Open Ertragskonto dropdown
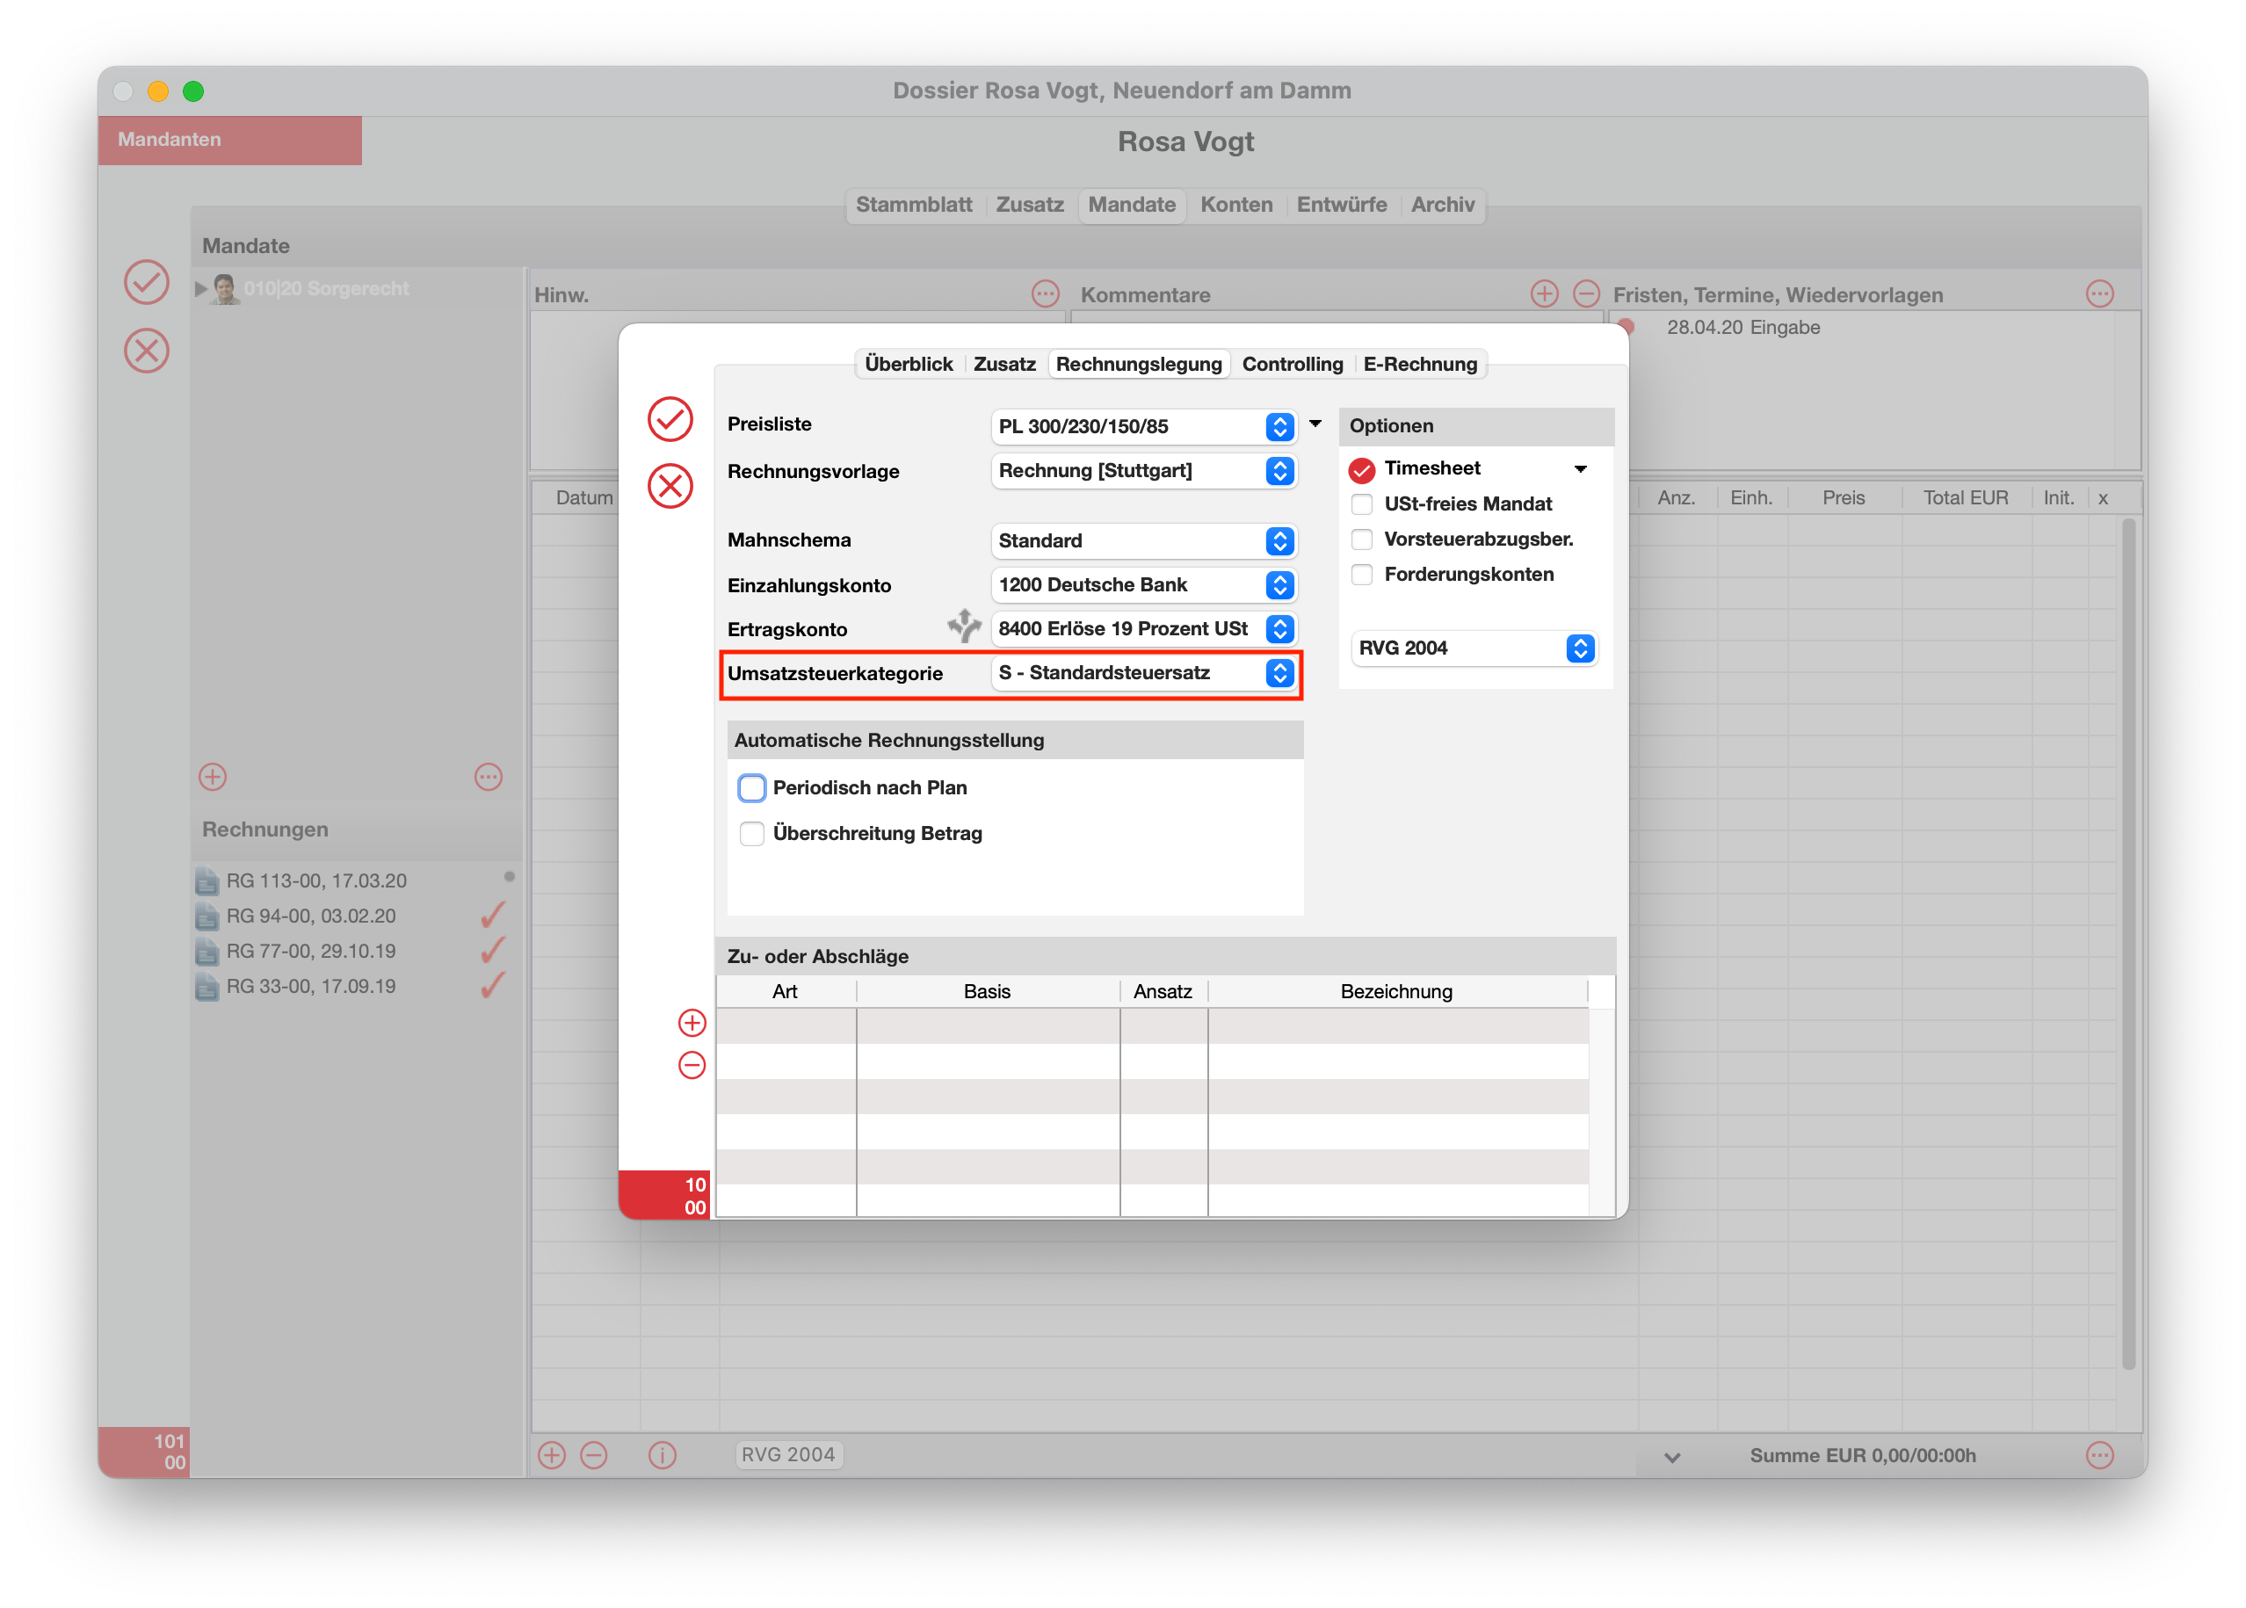Image resolution: width=2246 pixels, height=1608 pixels. pos(1144,629)
